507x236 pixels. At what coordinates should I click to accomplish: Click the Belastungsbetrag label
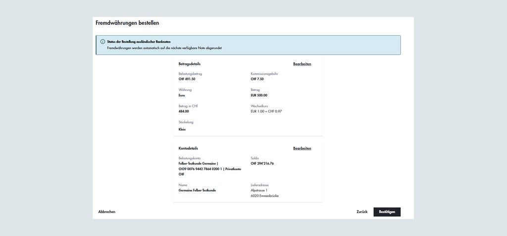pos(190,74)
